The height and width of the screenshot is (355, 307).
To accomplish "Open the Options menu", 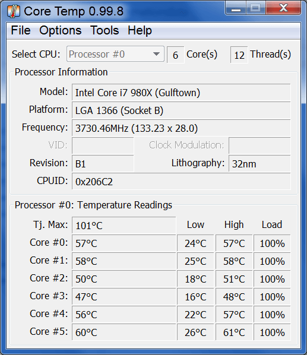I will pos(60,30).
